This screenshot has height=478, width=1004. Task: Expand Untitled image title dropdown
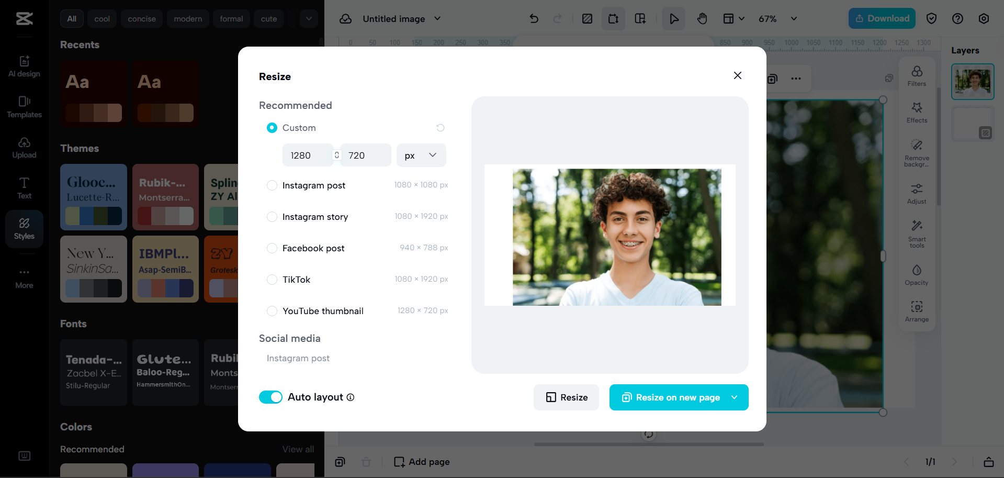pyautogui.click(x=437, y=19)
